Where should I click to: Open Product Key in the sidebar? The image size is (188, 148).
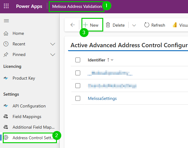coord(30,78)
